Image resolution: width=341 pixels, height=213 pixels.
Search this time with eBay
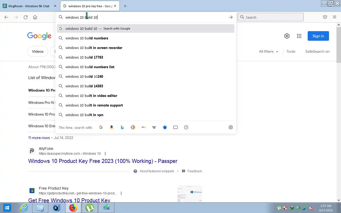point(144,127)
